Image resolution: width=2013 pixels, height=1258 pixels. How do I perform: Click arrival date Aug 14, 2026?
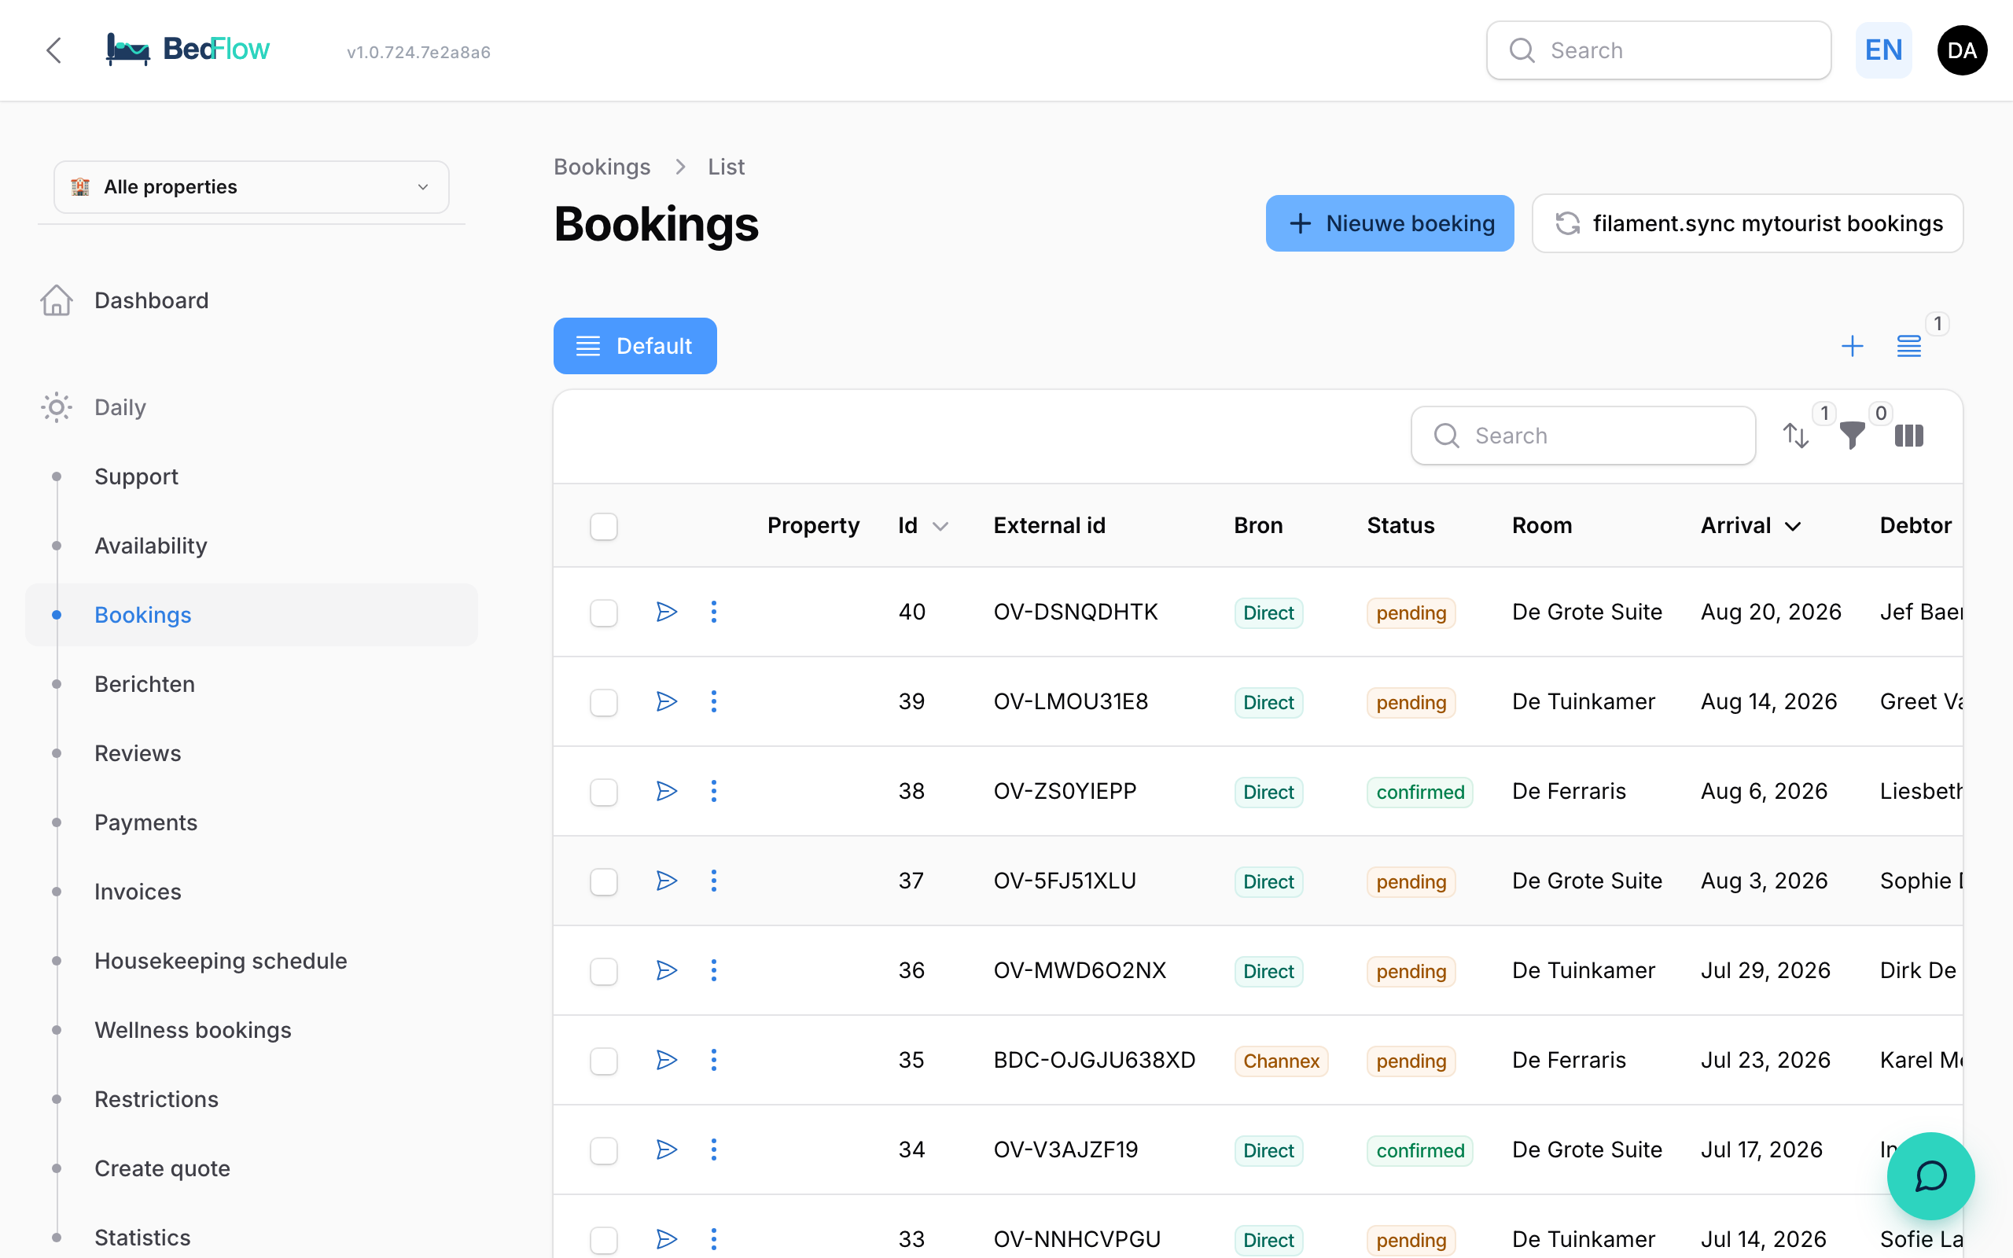1768,701
